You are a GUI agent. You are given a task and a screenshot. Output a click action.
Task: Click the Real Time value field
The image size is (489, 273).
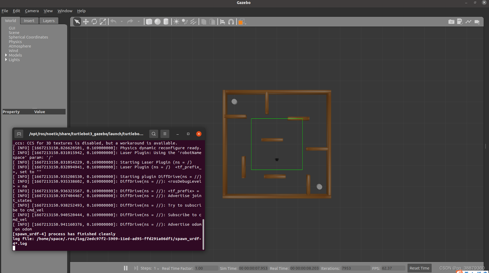(x=304, y=268)
